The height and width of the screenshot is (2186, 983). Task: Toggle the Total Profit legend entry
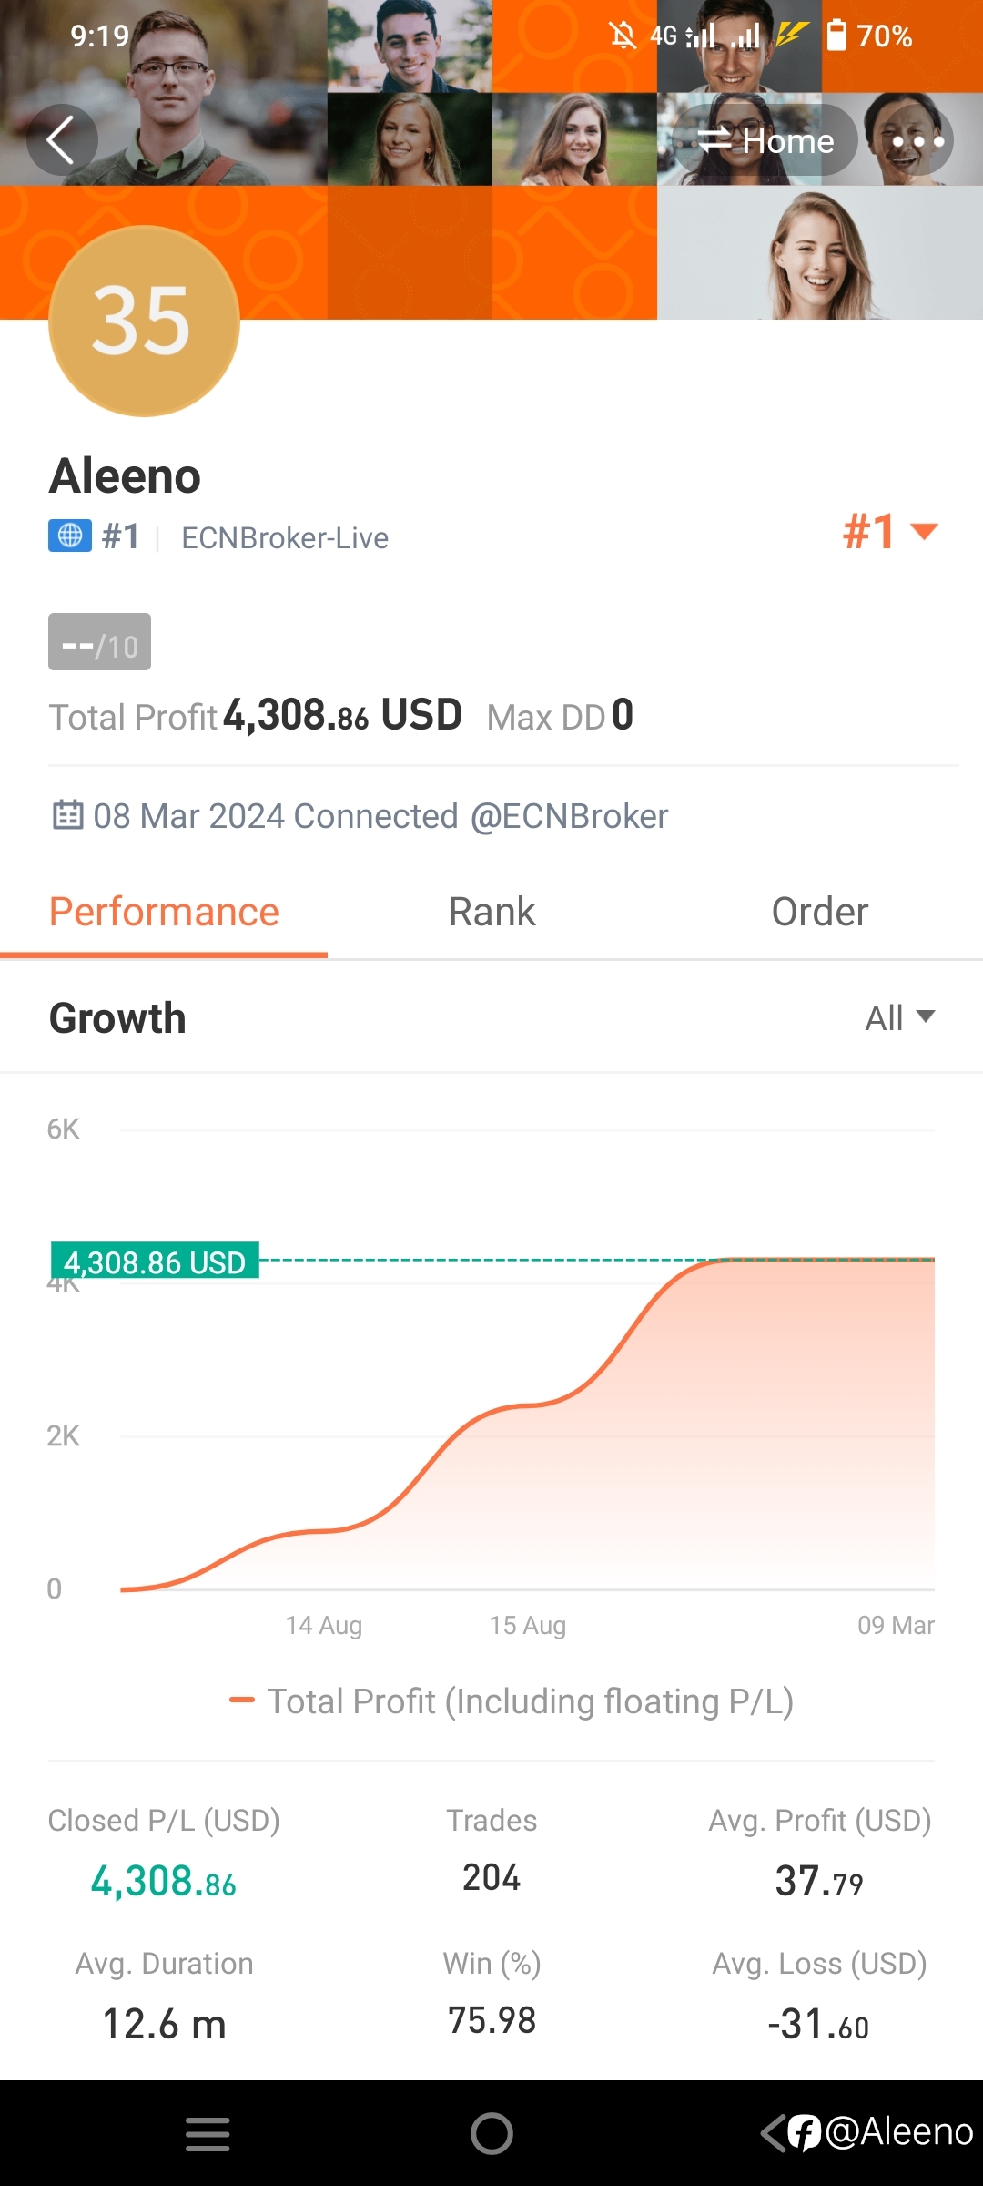click(512, 1701)
